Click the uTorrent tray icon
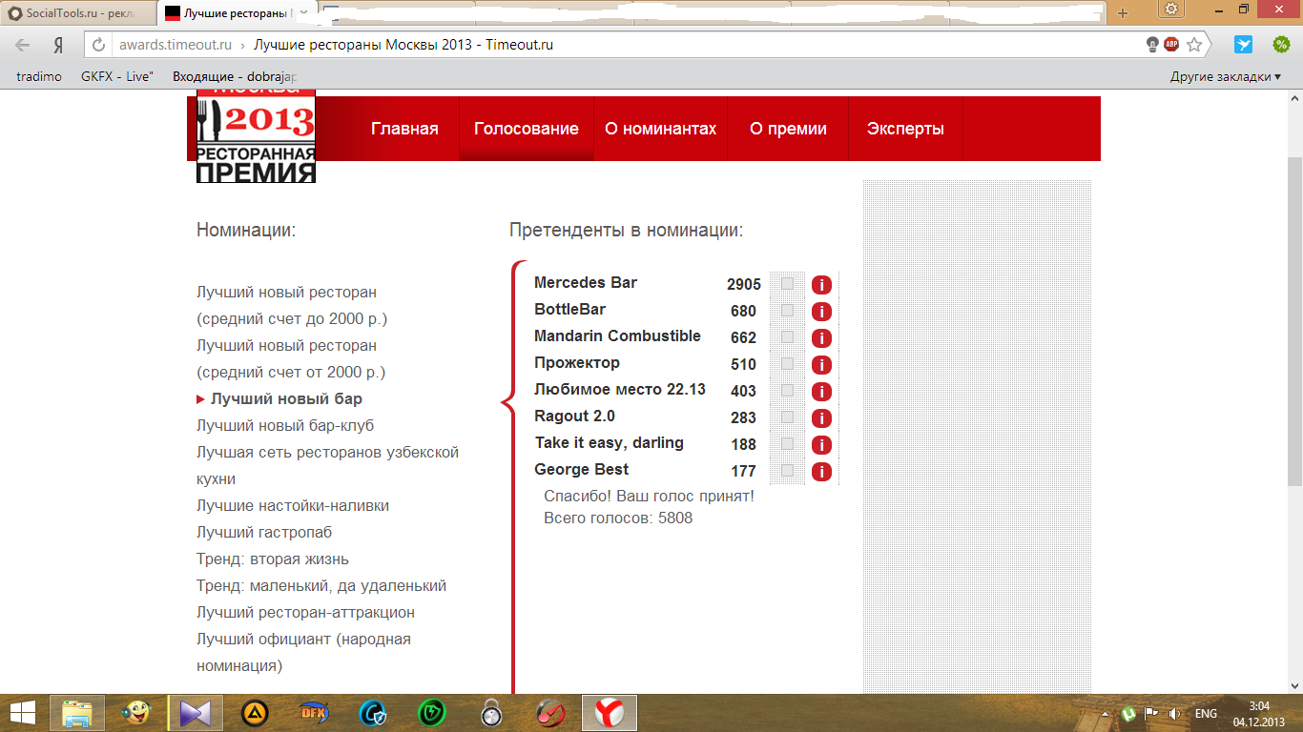The image size is (1303, 732). tap(1128, 713)
